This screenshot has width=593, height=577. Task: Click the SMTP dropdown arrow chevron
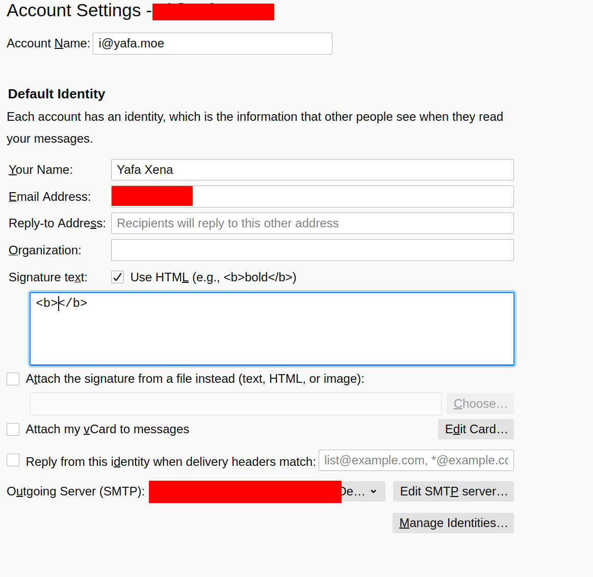(x=374, y=491)
